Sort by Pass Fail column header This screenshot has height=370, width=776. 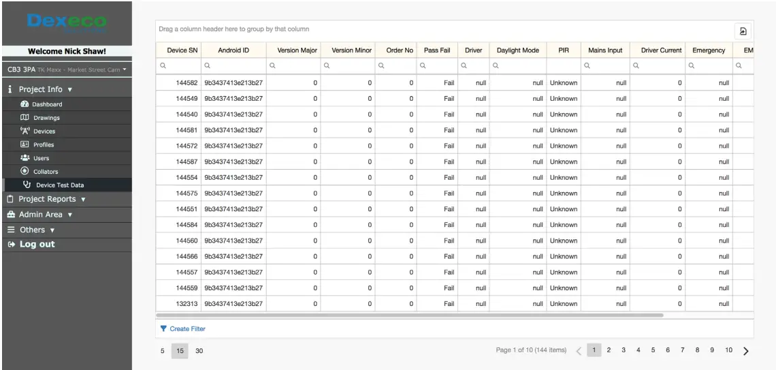click(437, 50)
